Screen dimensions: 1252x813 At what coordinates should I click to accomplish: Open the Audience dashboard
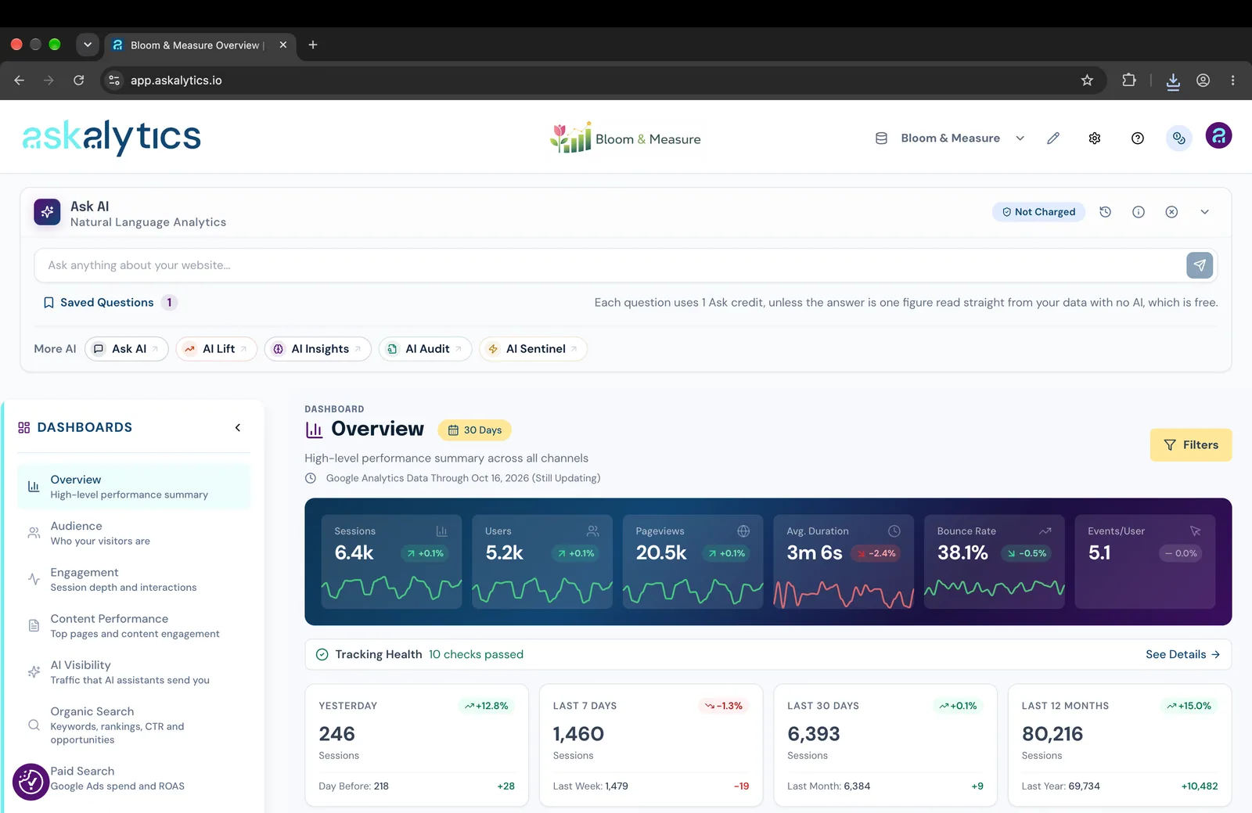coord(134,533)
